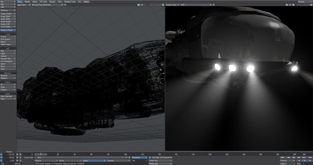Go to first frame transport button
This screenshot has width=313, height=165.
282,157
